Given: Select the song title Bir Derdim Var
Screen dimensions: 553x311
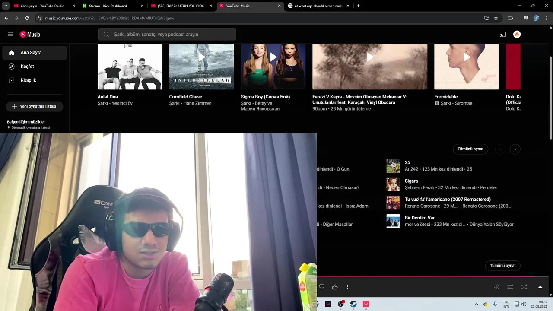Looking at the screenshot, I should (420, 218).
